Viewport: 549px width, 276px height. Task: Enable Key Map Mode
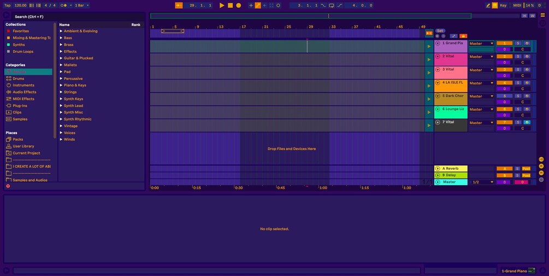point(503,5)
